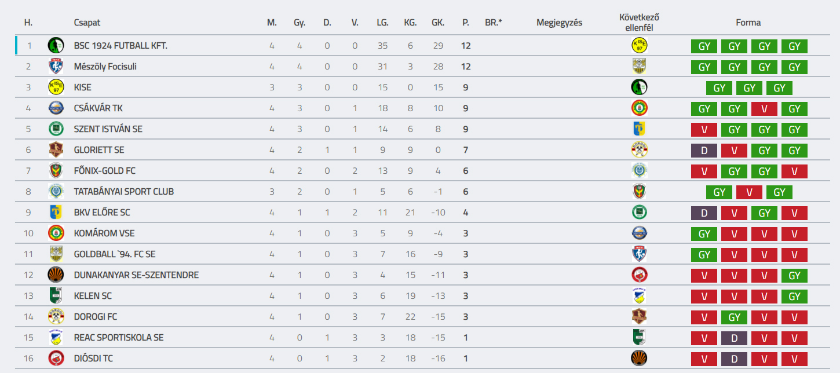Click the Forma column header

point(748,23)
